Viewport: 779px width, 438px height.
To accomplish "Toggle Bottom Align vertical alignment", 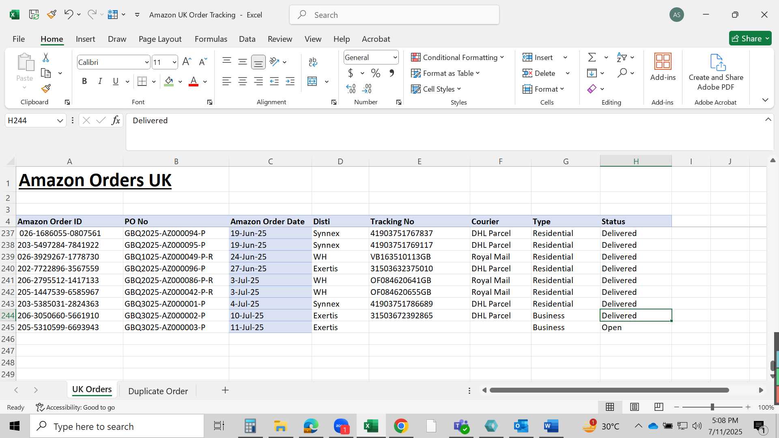I will pyautogui.click(x=258, y=62).
